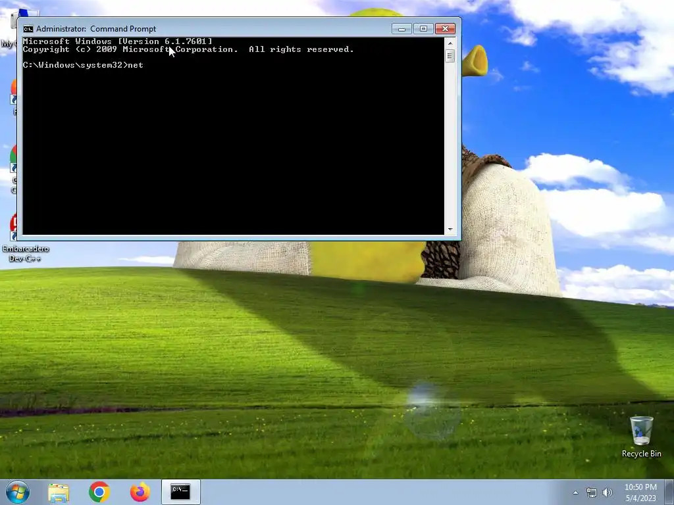Open the Windows Start orb
Image resolution: width=674 pixels, height=505 pixels.
tap(18, 492)
